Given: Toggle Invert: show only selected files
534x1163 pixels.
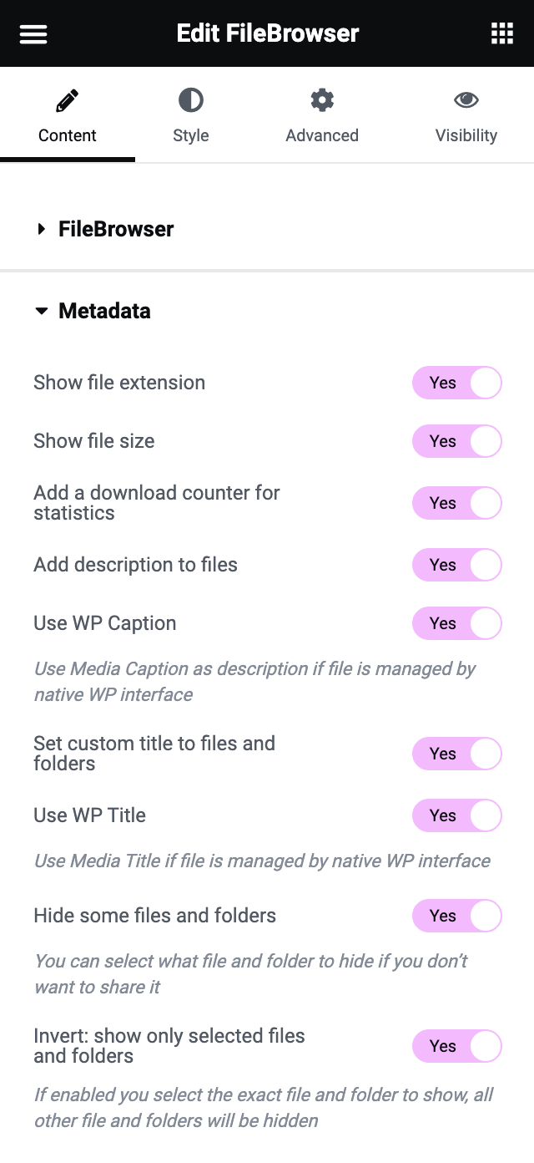Looking at the screenshot, I should click(456, 1046).
